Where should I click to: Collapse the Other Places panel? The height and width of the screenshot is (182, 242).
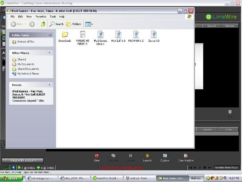(x=50, y=53)
